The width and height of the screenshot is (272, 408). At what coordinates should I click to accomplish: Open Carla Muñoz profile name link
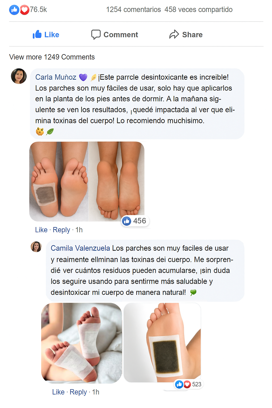coord(56,77)
